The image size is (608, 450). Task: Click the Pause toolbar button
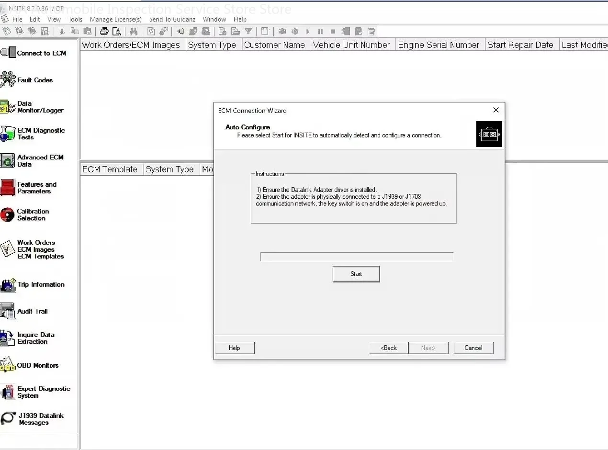320,32
